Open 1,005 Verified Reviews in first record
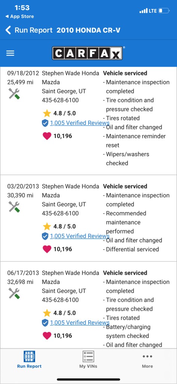This screenshot has width=177, height=384. (79, 123)
